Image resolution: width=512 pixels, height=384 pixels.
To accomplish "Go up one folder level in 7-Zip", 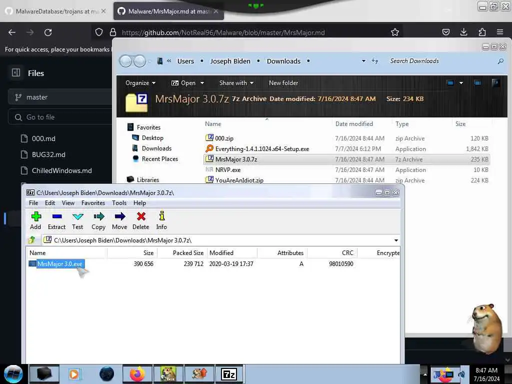I will click(32, 240).
